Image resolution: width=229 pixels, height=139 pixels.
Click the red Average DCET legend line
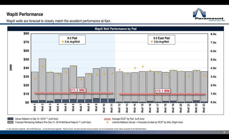click(107, 119)
